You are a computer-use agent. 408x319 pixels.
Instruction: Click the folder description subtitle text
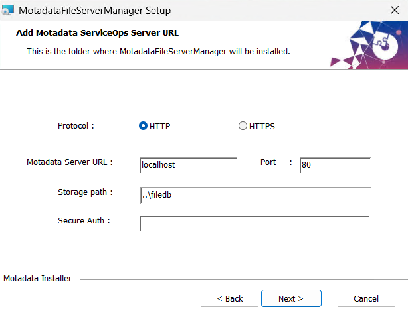point(158,52)
